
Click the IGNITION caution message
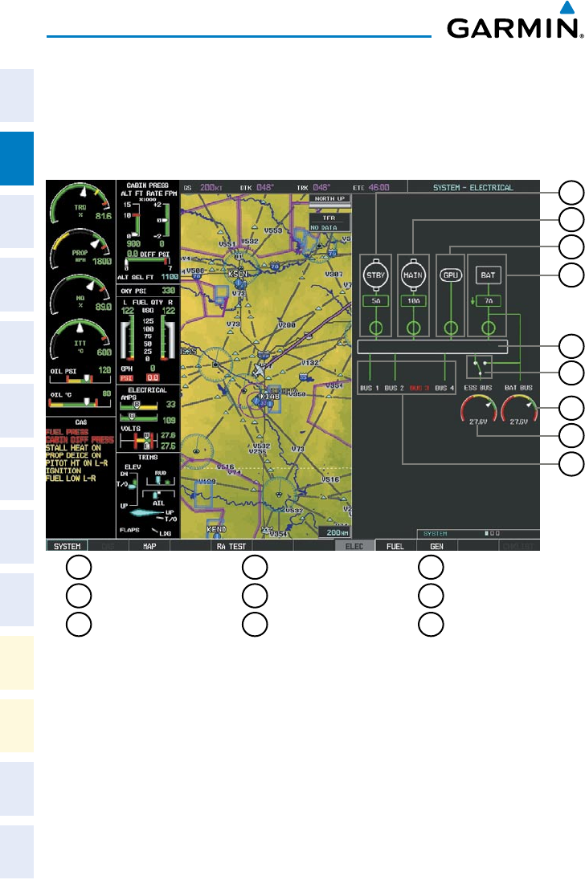[63, 470]
